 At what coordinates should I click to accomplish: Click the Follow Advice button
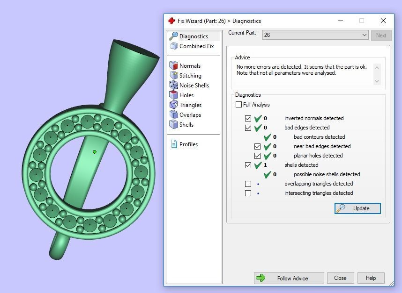(x=289, y=278)
